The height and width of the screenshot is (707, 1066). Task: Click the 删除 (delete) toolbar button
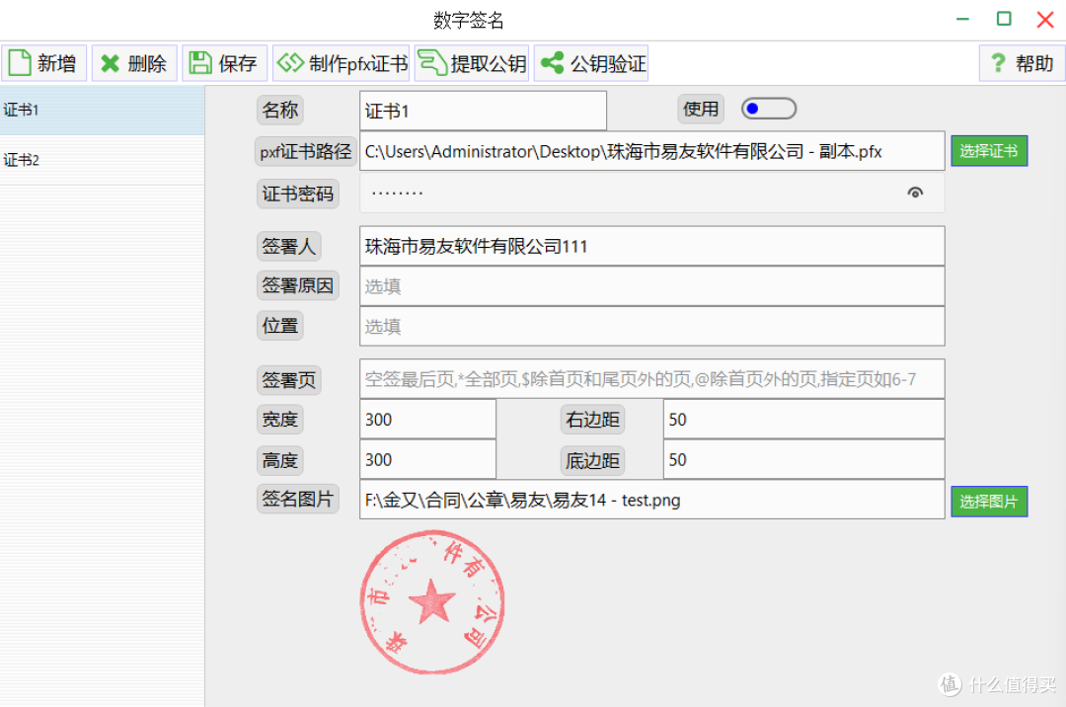pos(134,63)
